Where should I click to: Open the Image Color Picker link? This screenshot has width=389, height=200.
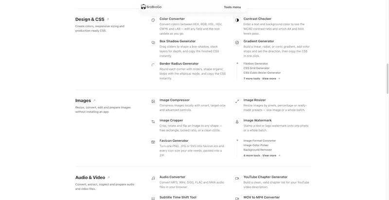pos(256,145)
